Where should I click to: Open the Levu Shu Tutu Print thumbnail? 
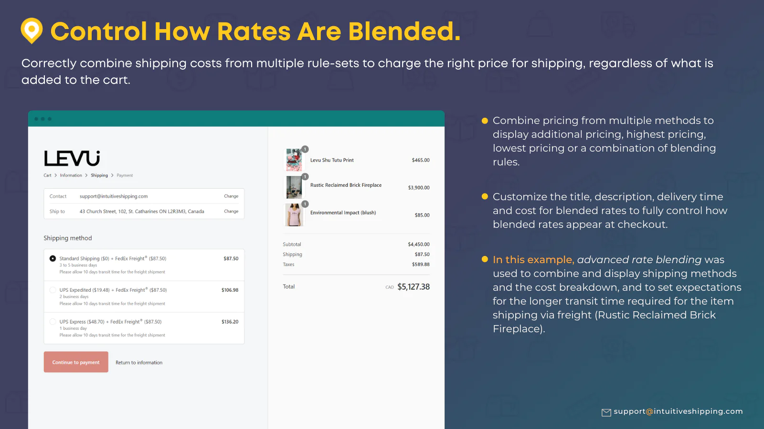click(294, 160)
